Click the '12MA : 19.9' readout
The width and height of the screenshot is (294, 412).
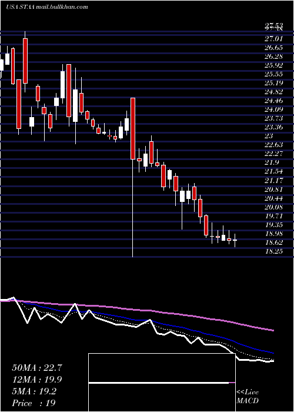click(x=37, y=380)
